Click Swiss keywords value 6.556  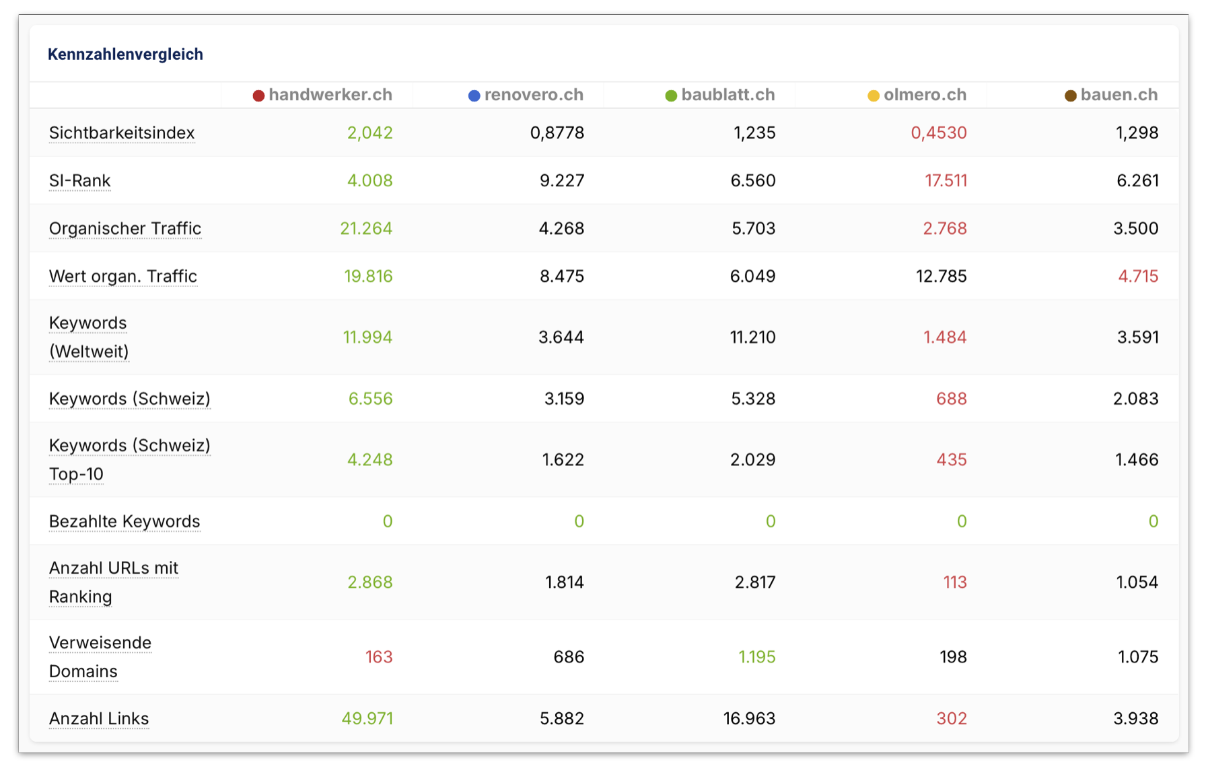(370, 399)
